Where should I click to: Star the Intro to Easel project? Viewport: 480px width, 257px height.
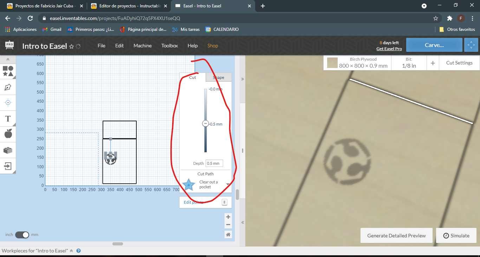(72, 46)
